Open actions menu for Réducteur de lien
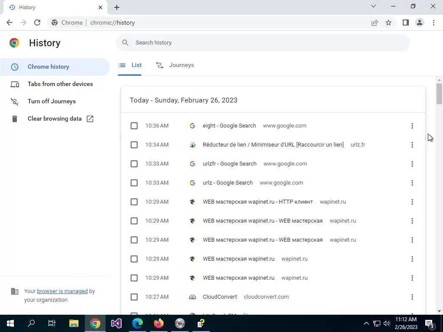443x332 pixels. (412, 145)
